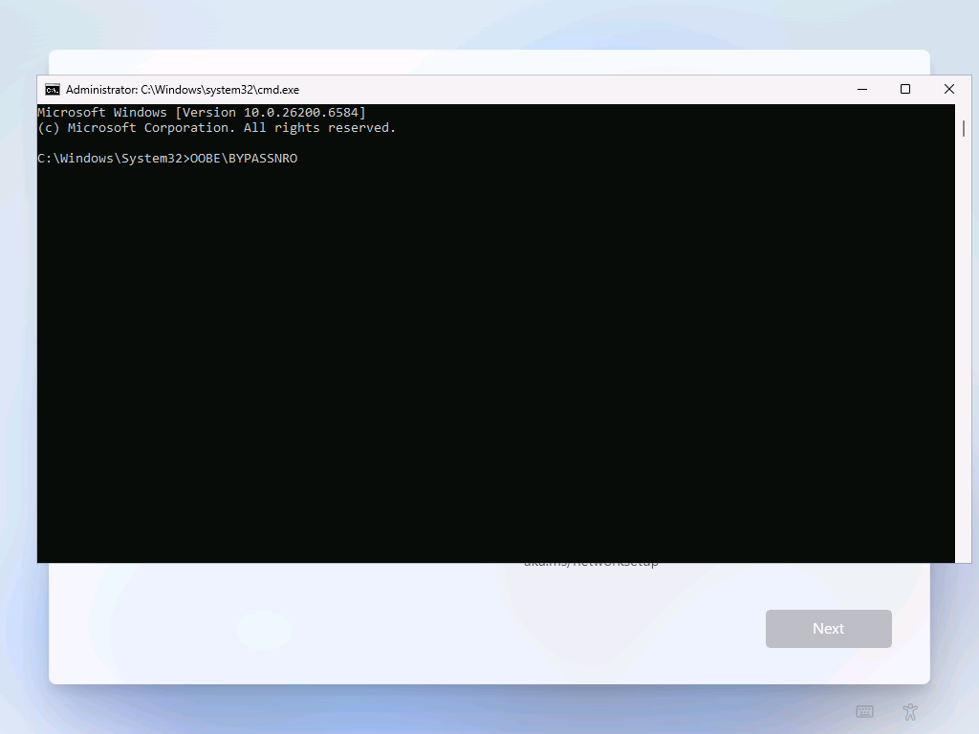Select the keyboard layout icon
Image resolution: width=979 pixels, height=734 pixels.
pyautogui.click(x=864, y=712)
